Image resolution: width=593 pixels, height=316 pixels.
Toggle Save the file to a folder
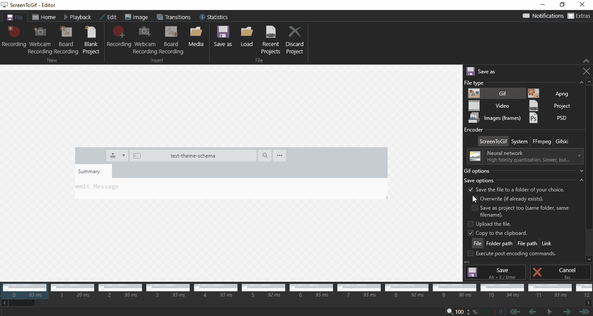pos(471,190)
